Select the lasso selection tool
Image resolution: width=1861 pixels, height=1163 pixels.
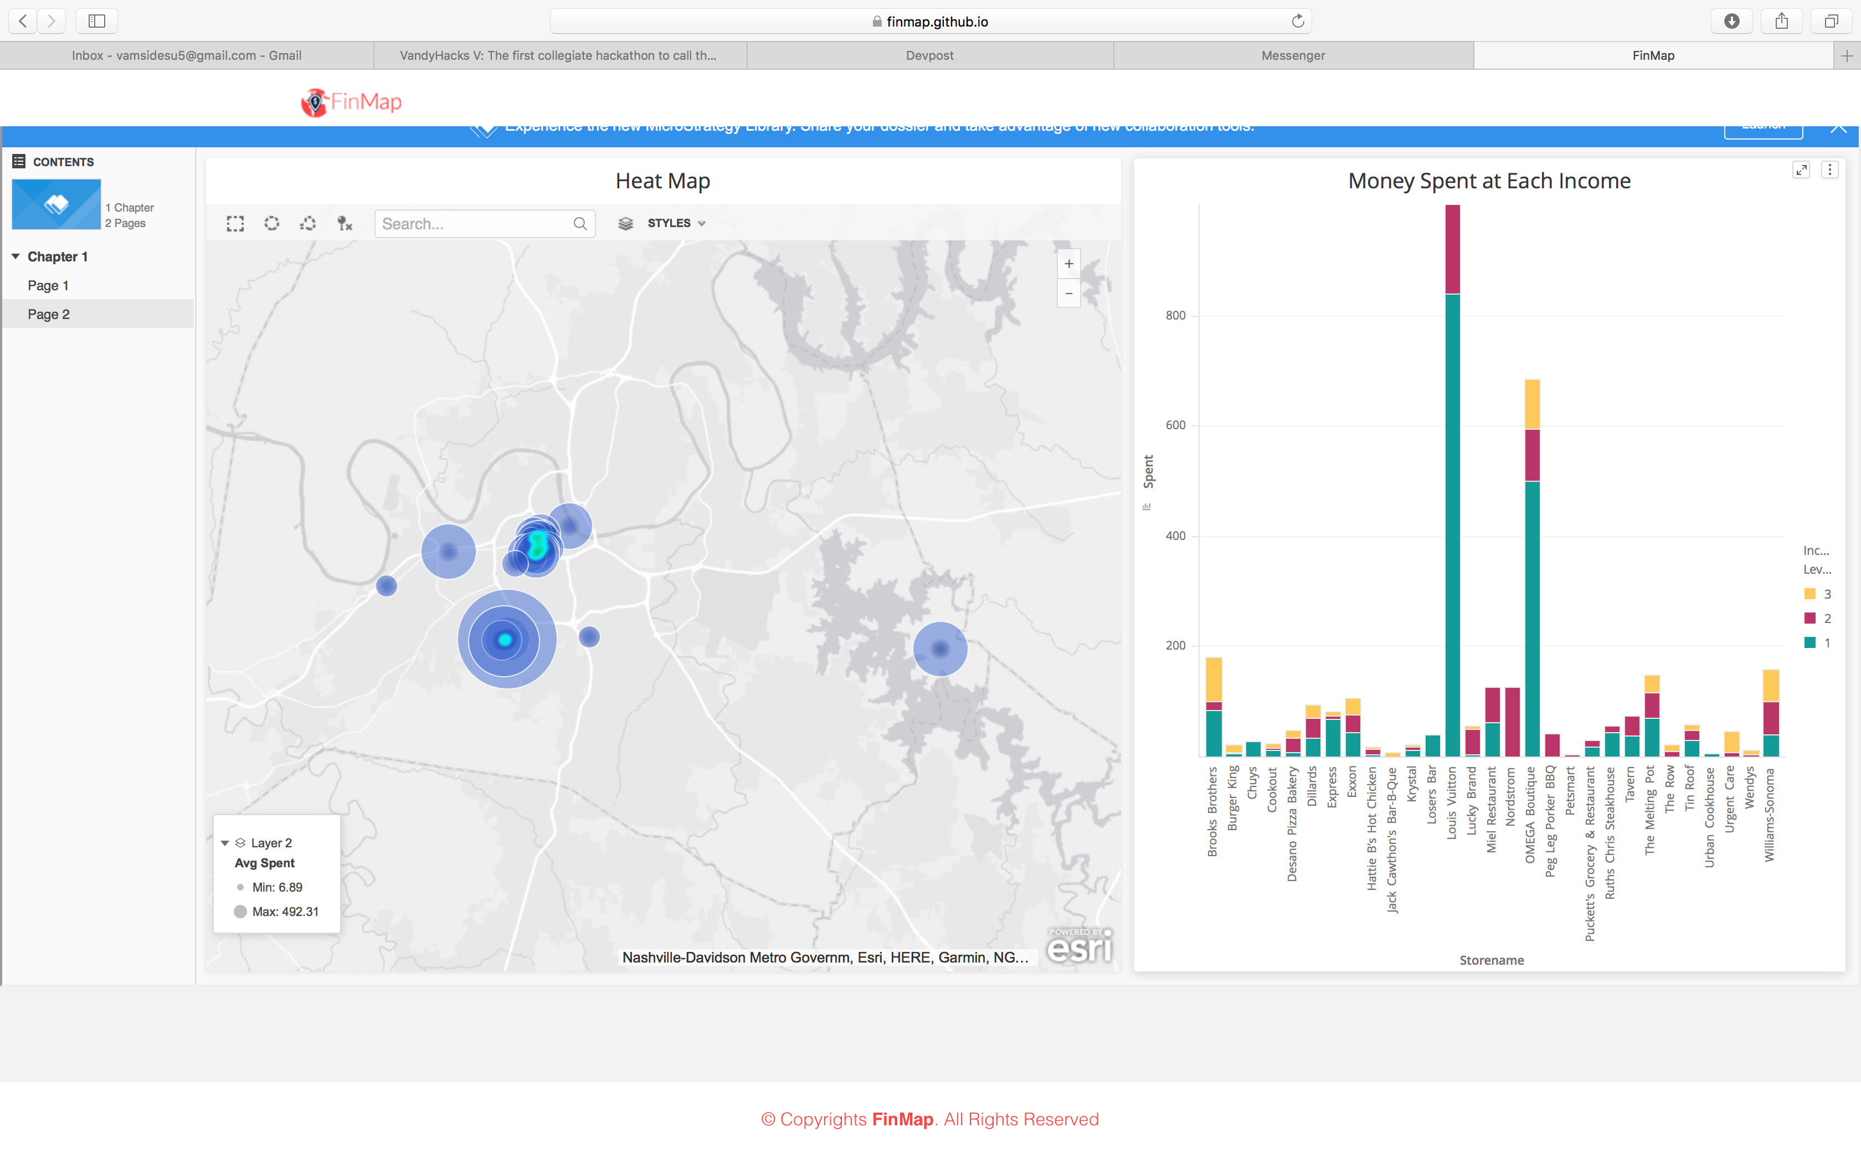(x=309, y=224)
